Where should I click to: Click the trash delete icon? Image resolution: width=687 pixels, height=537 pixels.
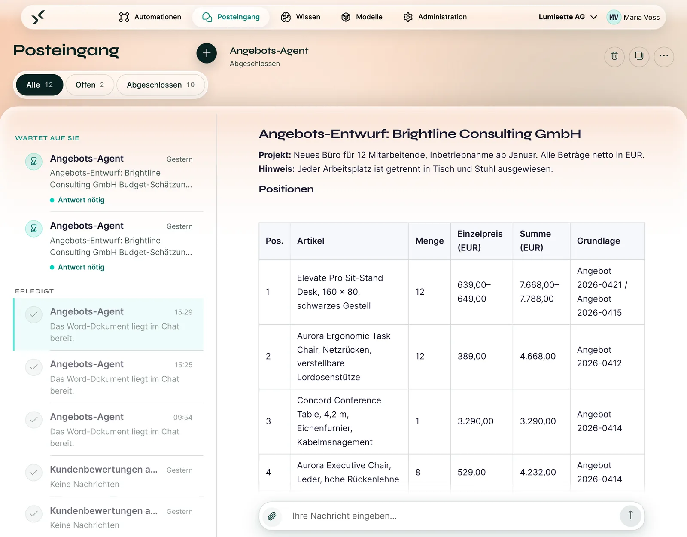coord(614,56)
